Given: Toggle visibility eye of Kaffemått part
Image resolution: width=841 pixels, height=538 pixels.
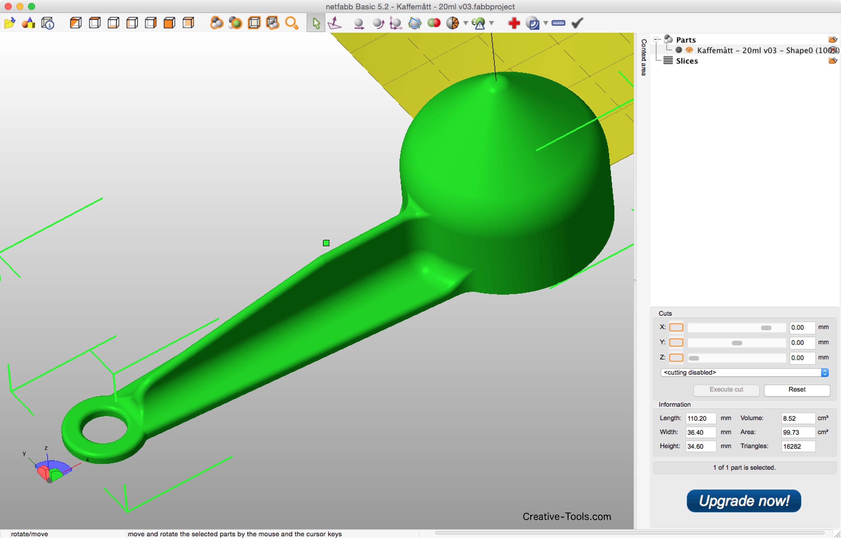Looking at the screenshot, I should [x=689, y=50].
